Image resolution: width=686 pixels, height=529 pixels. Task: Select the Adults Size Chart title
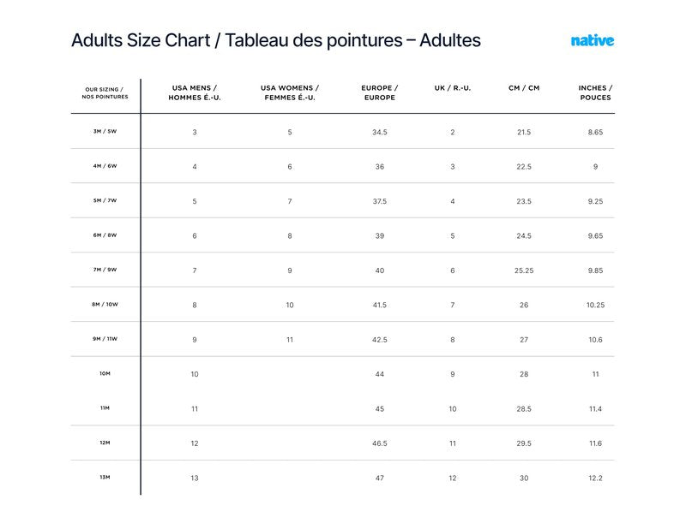276,40
